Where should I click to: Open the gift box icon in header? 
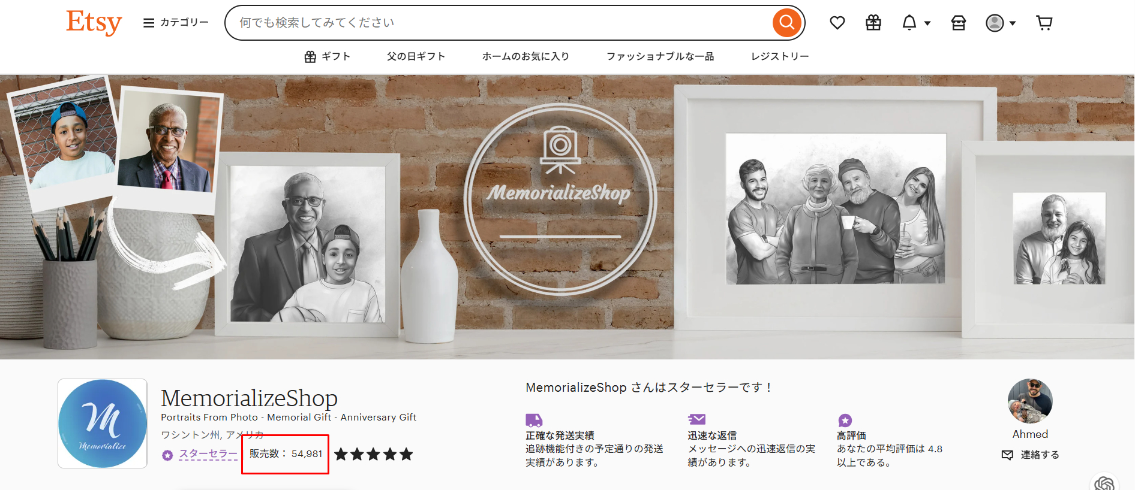point(873,23)
